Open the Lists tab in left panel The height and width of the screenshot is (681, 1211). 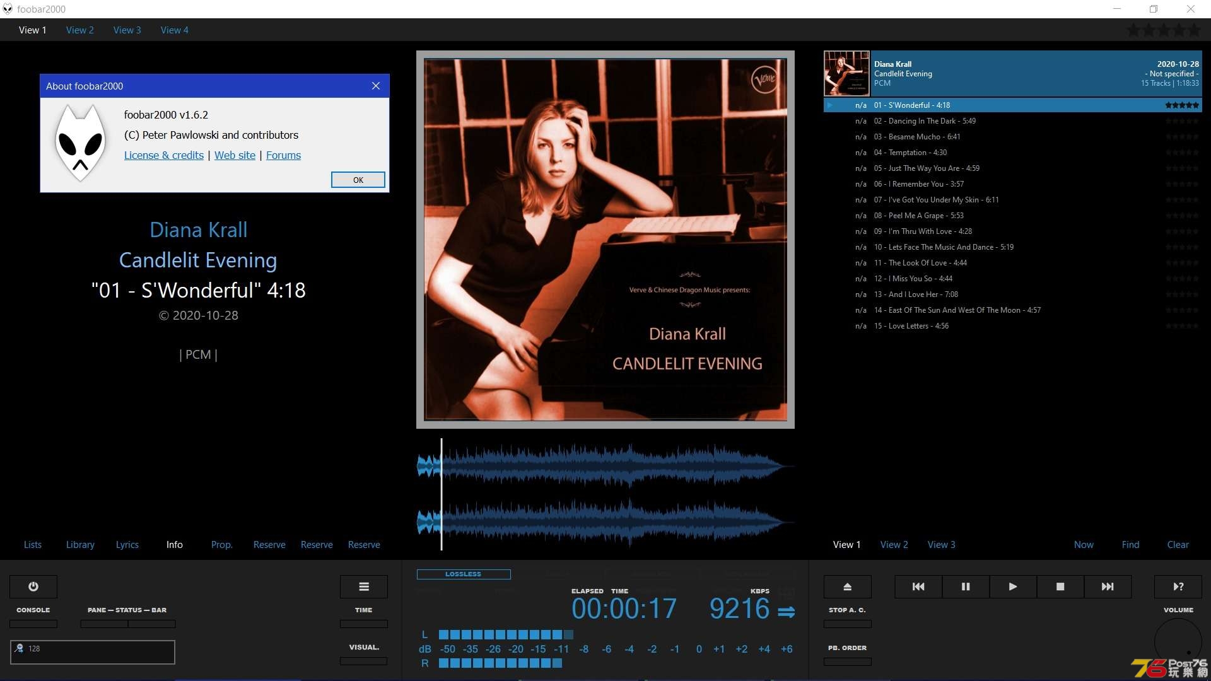tap(33, 544)
